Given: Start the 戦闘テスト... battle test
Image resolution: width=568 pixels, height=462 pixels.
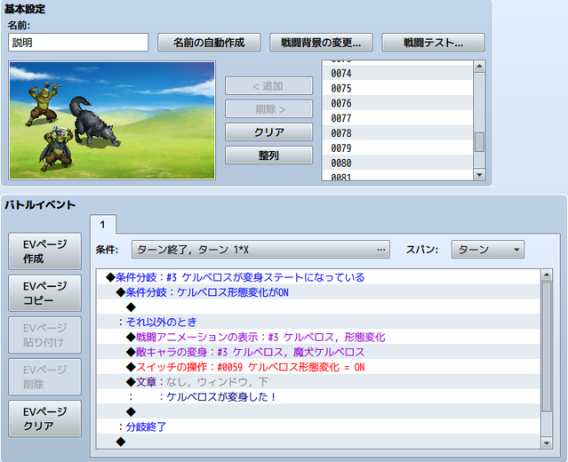Looking at the screenshot, I should click(x=433, y=43).
